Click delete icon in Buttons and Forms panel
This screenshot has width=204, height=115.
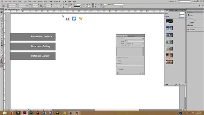click(143, 73)
